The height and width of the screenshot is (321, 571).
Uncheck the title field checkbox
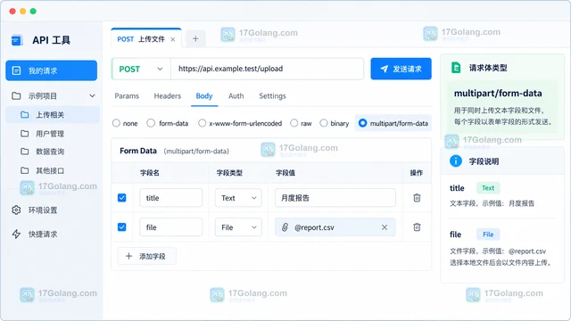(x=122, y=198)
